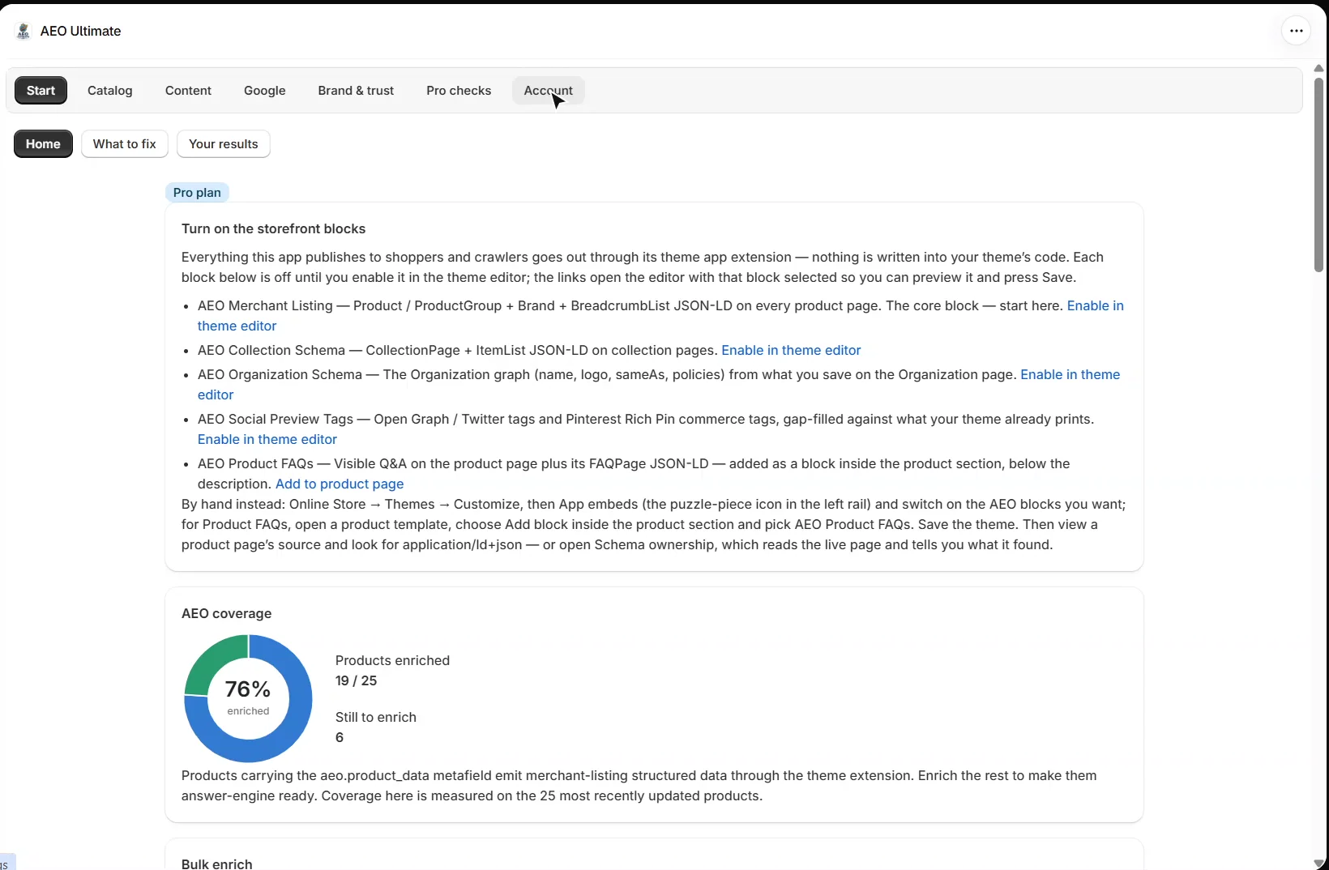Click the page scrollbar thumb

(x=1318, y=174)
